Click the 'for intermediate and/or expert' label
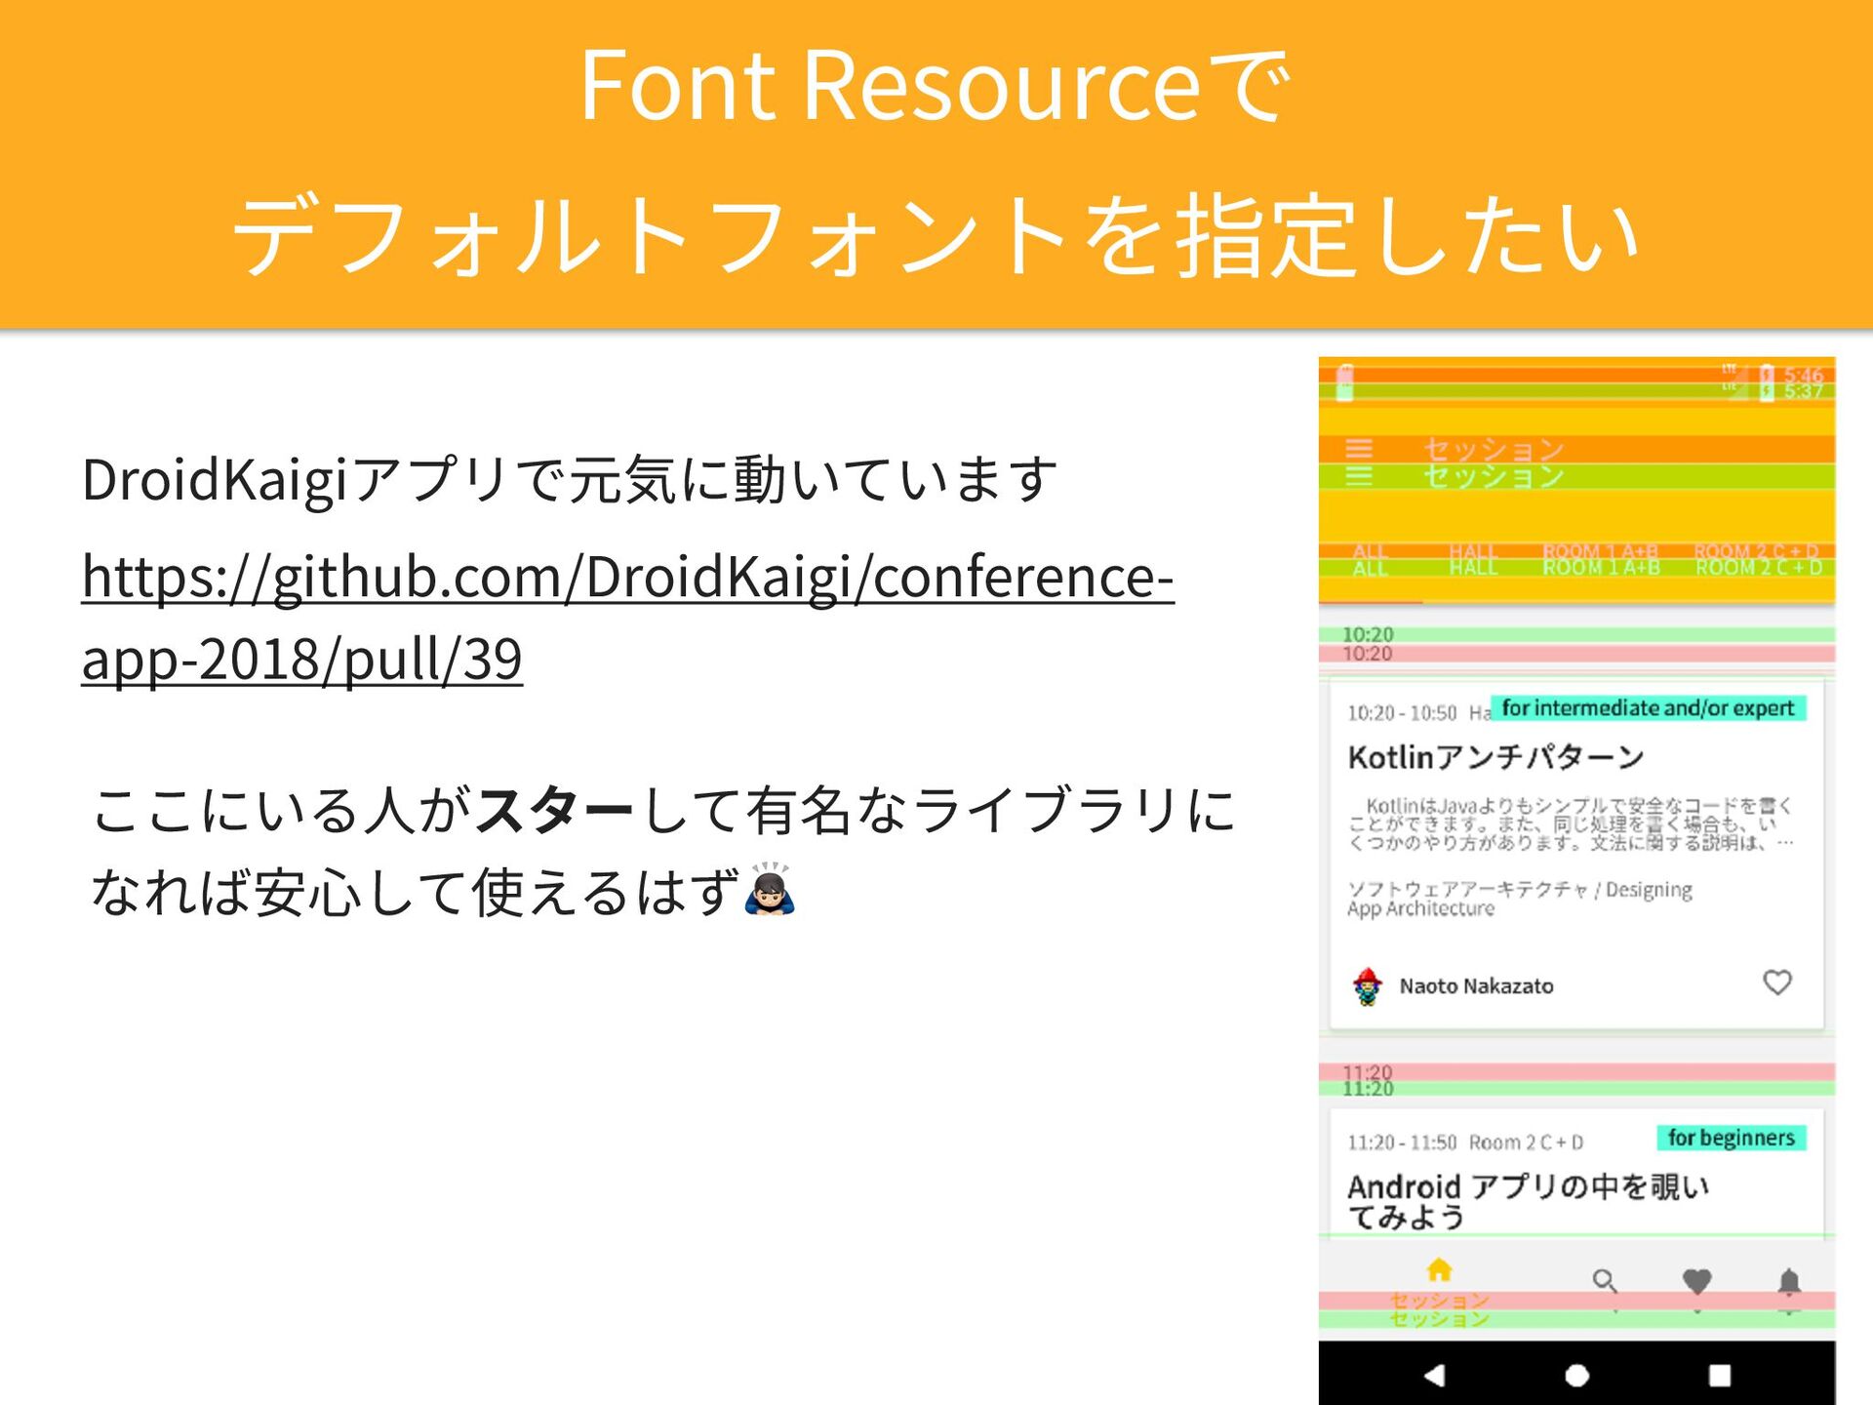Image resolution: width=1873 pixels, height=1405 pixels. 1648,708
